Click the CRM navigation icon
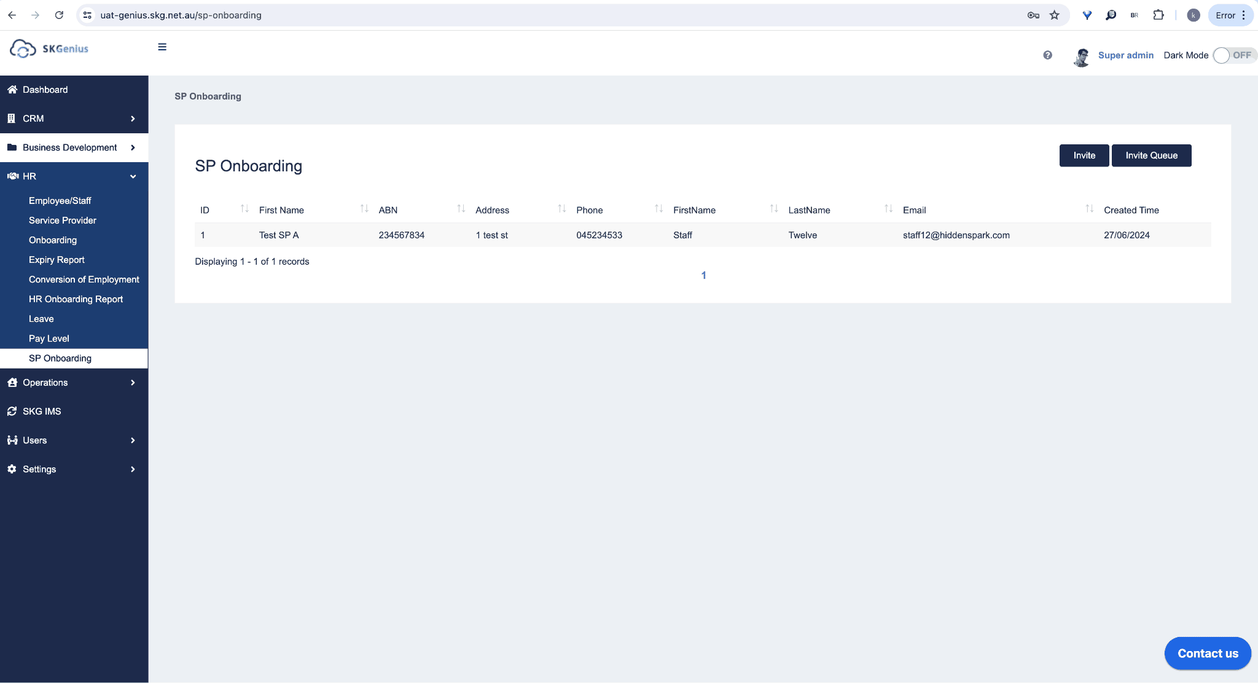The height and width of the screenshot is (683, 1258). click(12, 119)
